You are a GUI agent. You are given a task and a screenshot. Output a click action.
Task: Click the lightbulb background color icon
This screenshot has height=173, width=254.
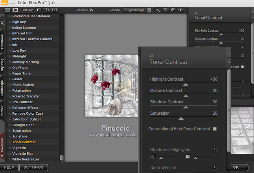click(x=180, y=10)
